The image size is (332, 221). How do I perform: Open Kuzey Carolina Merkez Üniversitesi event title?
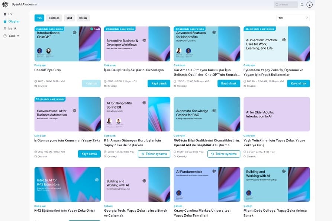pyautogui.click(x=203, y=213)
